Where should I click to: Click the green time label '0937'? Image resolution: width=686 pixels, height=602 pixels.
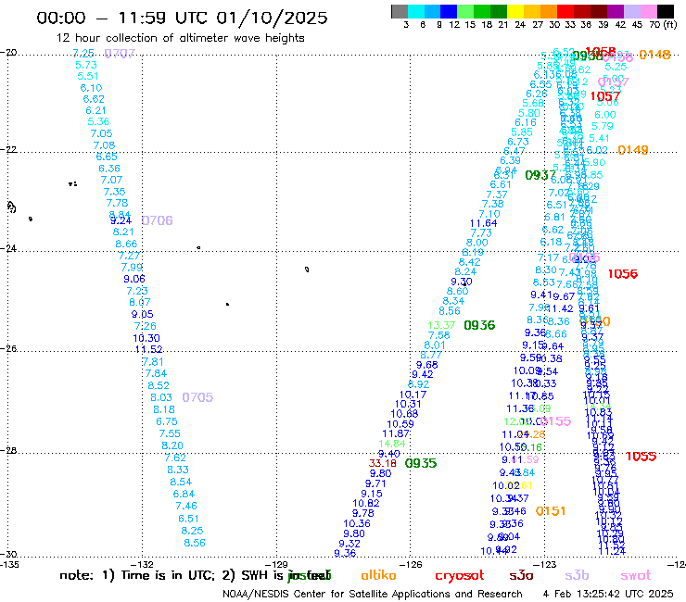540,175
